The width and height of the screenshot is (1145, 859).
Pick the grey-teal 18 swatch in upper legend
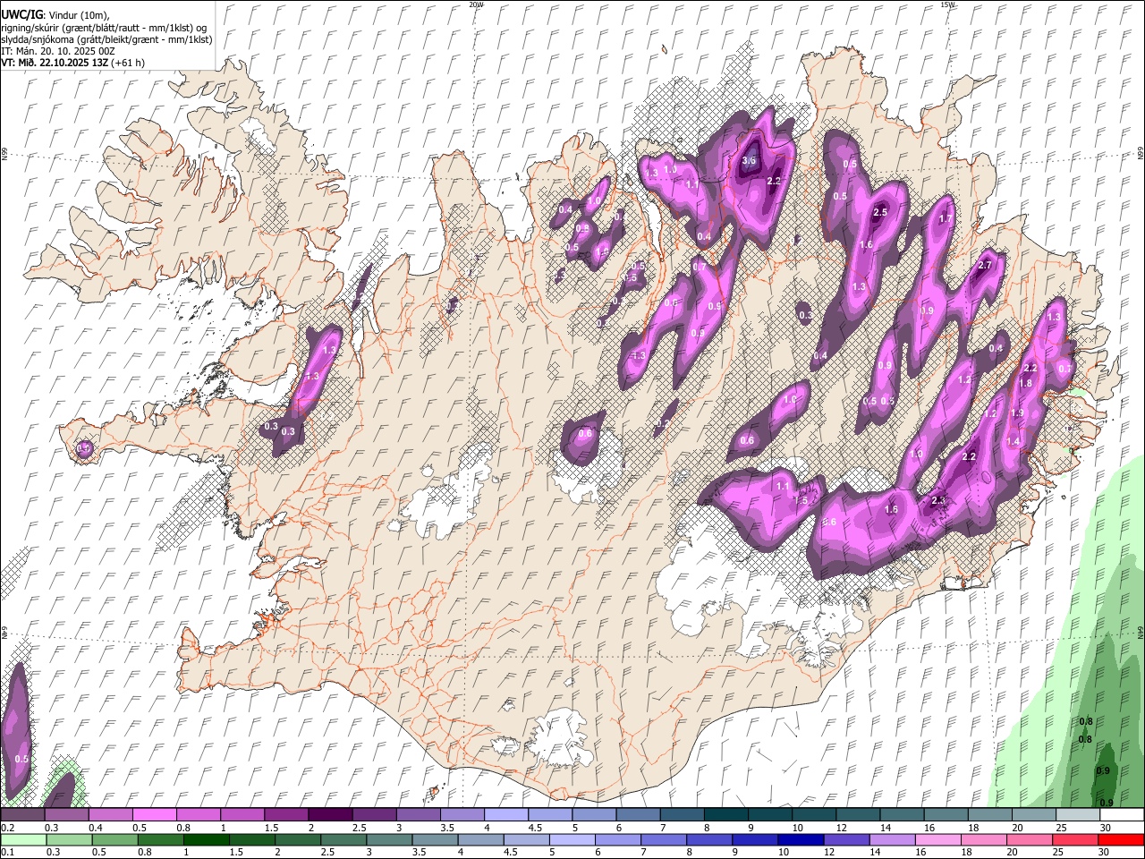tap(990, 814)
